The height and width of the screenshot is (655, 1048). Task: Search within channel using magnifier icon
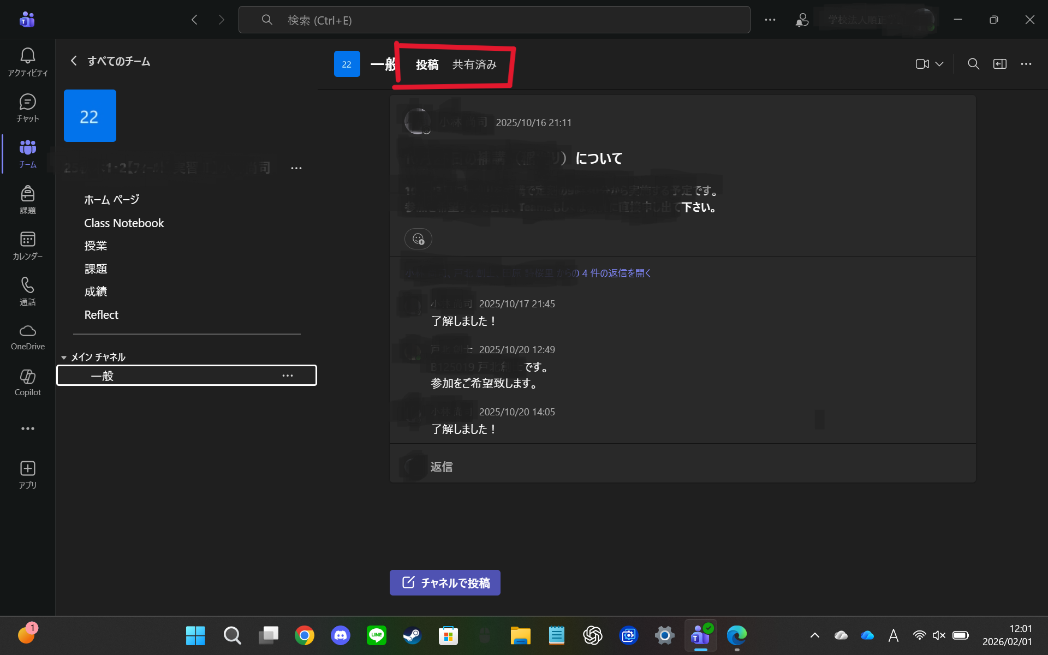973,64
